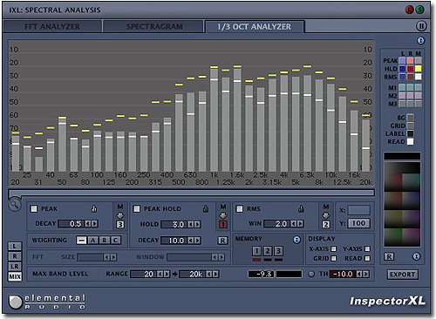Click the red L button in title bar
The image size is (436, 319).
click(x=410, y=10)
